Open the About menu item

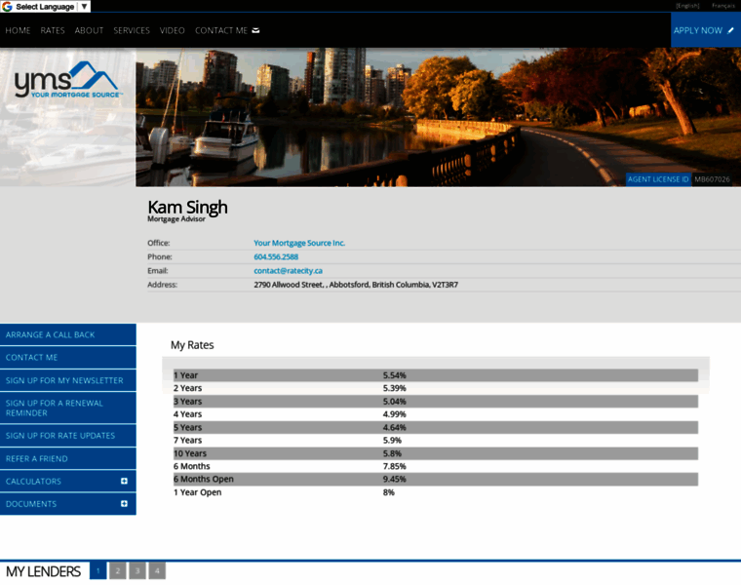[x=89, y=30]
